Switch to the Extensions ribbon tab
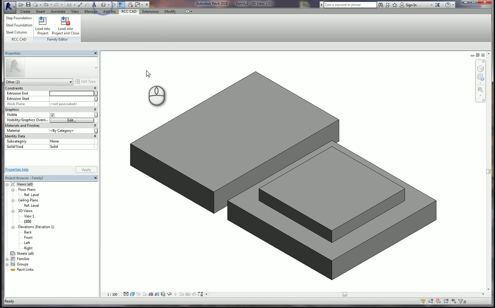 [150, 12]
